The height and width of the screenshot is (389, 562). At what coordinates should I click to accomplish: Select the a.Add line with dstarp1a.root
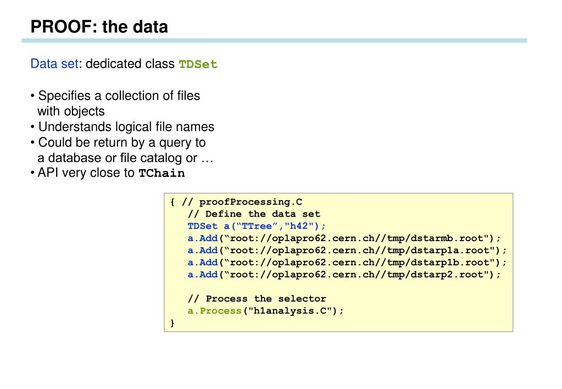[347, 251]
